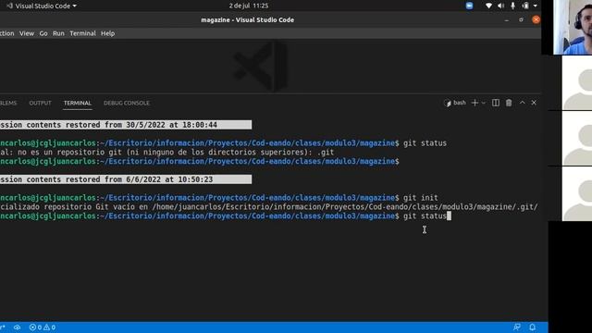Screen dimensions: 592x333
Task: Open the feedback icon in the status bar
Action: 517,327
